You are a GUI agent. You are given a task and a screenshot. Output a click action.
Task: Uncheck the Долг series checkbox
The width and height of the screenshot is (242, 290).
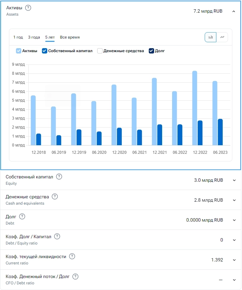tap(151, 51)
